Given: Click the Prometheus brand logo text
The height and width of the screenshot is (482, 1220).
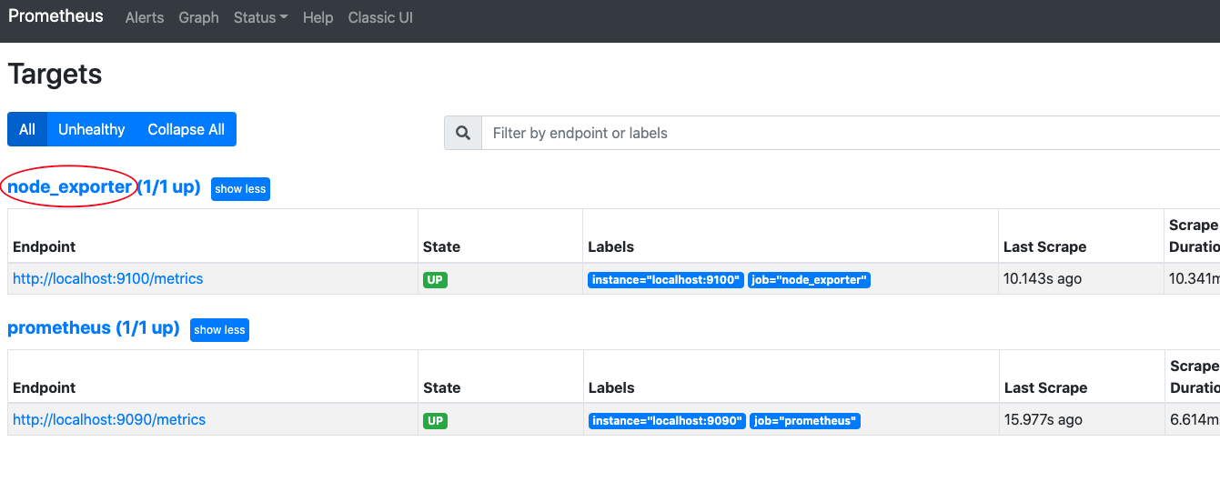Looking at the screenshot, I should pos(55,16).
